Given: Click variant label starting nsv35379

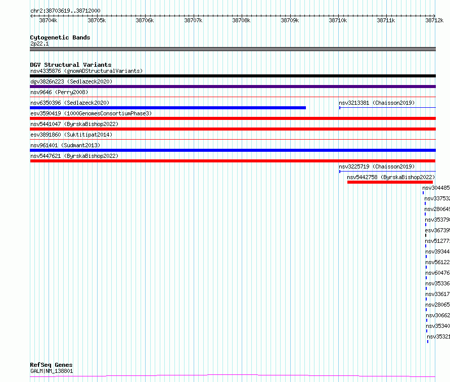Looking at the screenshot, I should tap(437, 220).
